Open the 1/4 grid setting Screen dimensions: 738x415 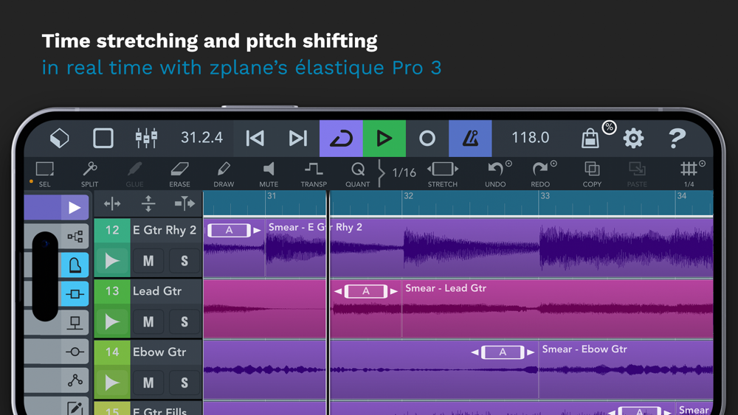click(689, 174)
